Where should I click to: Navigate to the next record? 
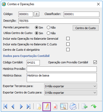tap(21, 107)
